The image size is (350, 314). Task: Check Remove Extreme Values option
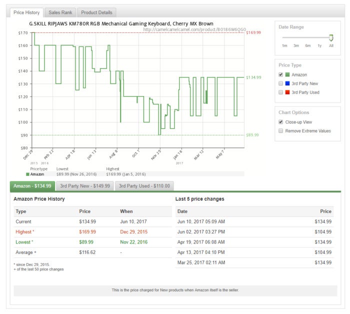click(x=281, y=131)
